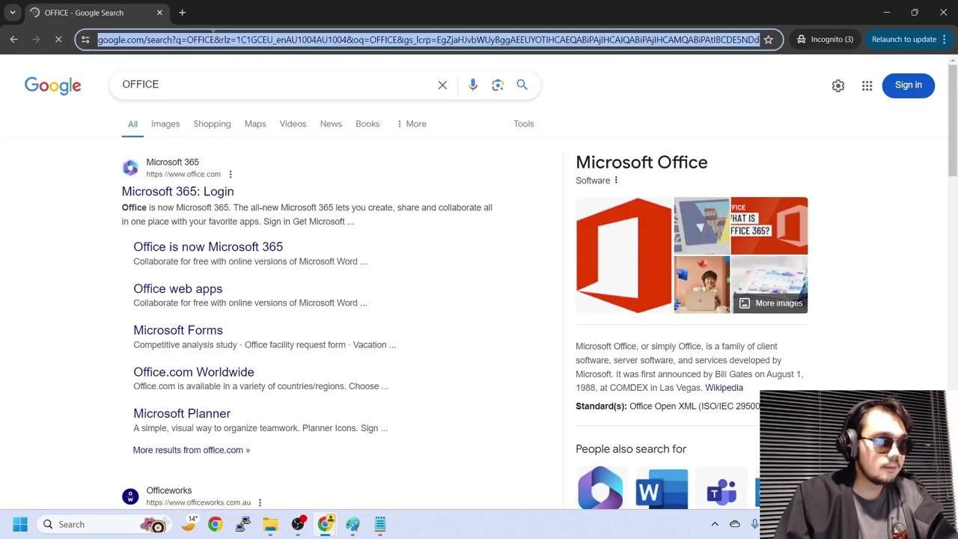Screen dimensions: 958x539
Task: Open Microsoft Word related search icon
Action: [662, 488]
